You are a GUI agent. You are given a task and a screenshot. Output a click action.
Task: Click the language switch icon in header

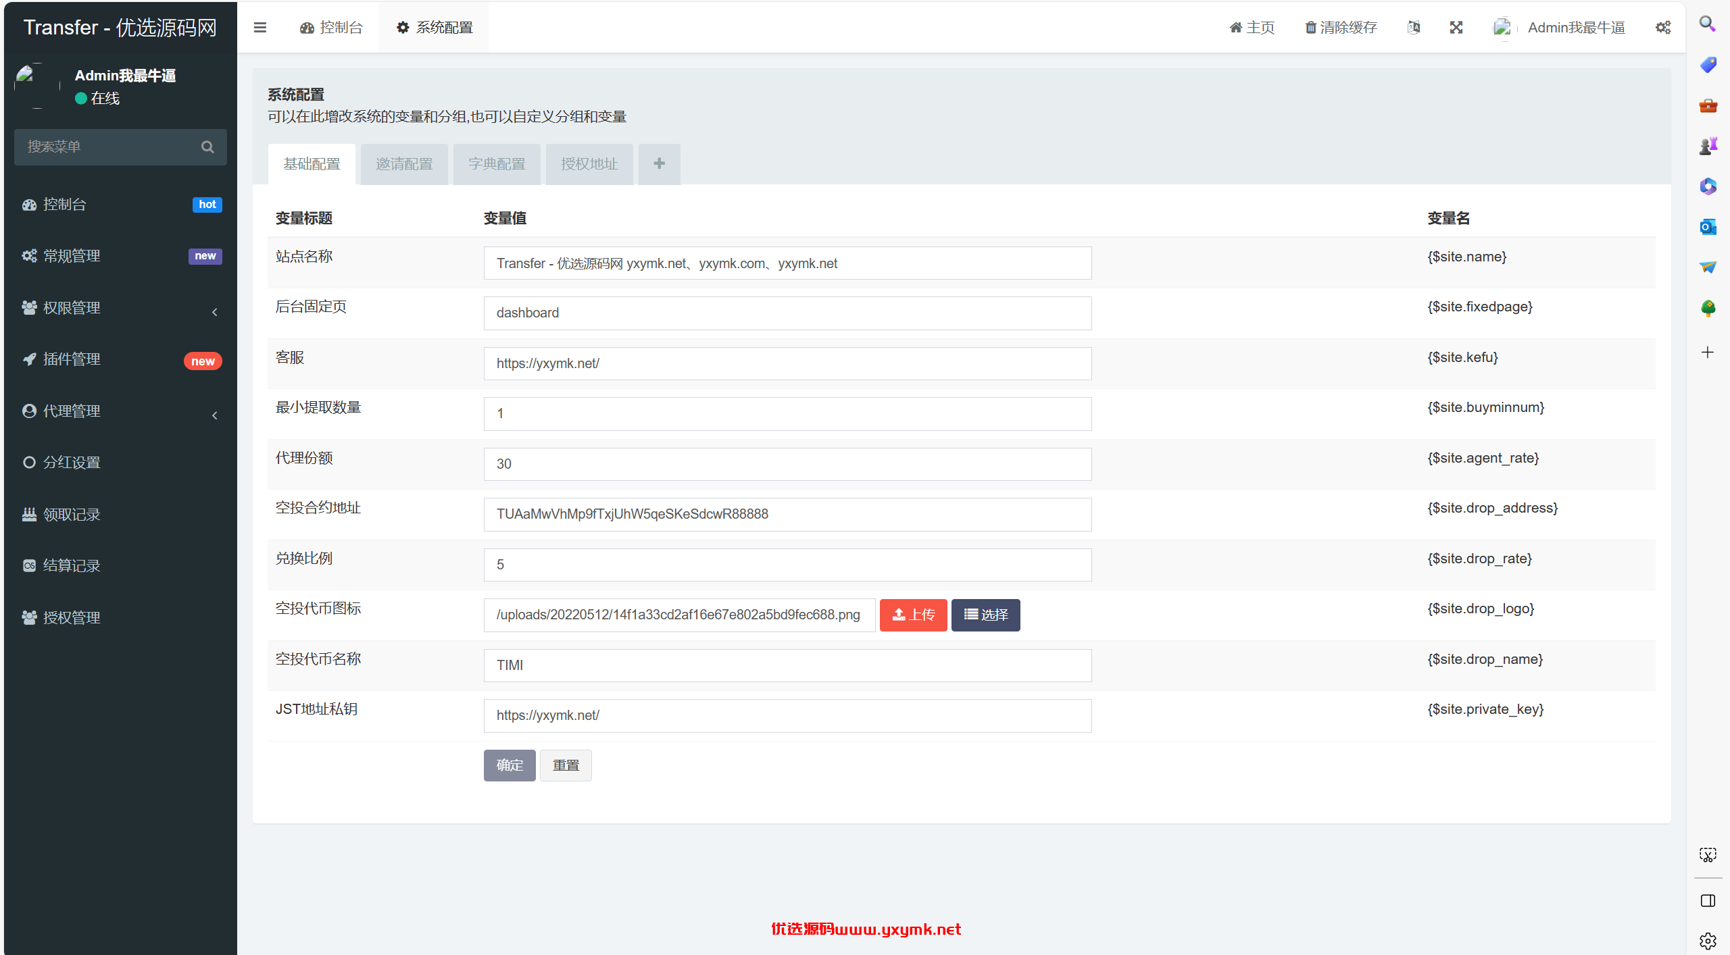point(1414,28)
